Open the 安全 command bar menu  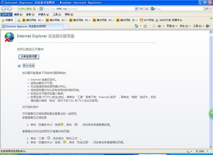pos(185,26)
